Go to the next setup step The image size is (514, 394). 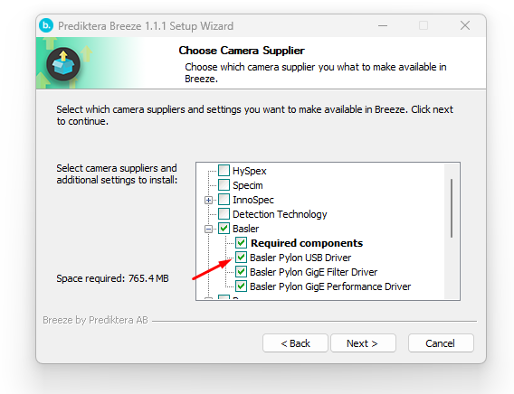coord(363,343)
